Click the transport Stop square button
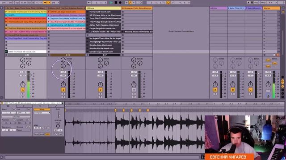This screenshot has height=160, width=286. (x=116, y=3)
